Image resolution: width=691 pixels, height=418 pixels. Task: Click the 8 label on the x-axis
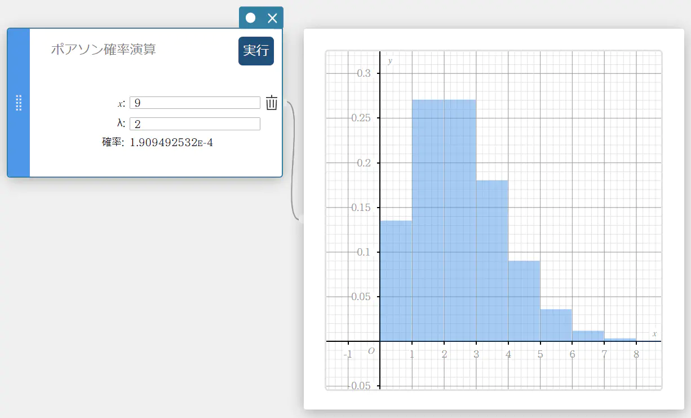[636, 355]
